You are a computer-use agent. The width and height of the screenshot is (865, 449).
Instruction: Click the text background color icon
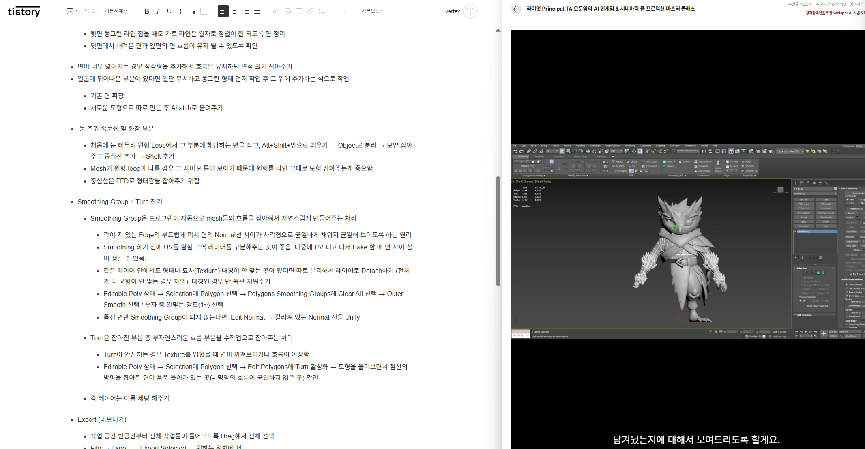[204, 11]
